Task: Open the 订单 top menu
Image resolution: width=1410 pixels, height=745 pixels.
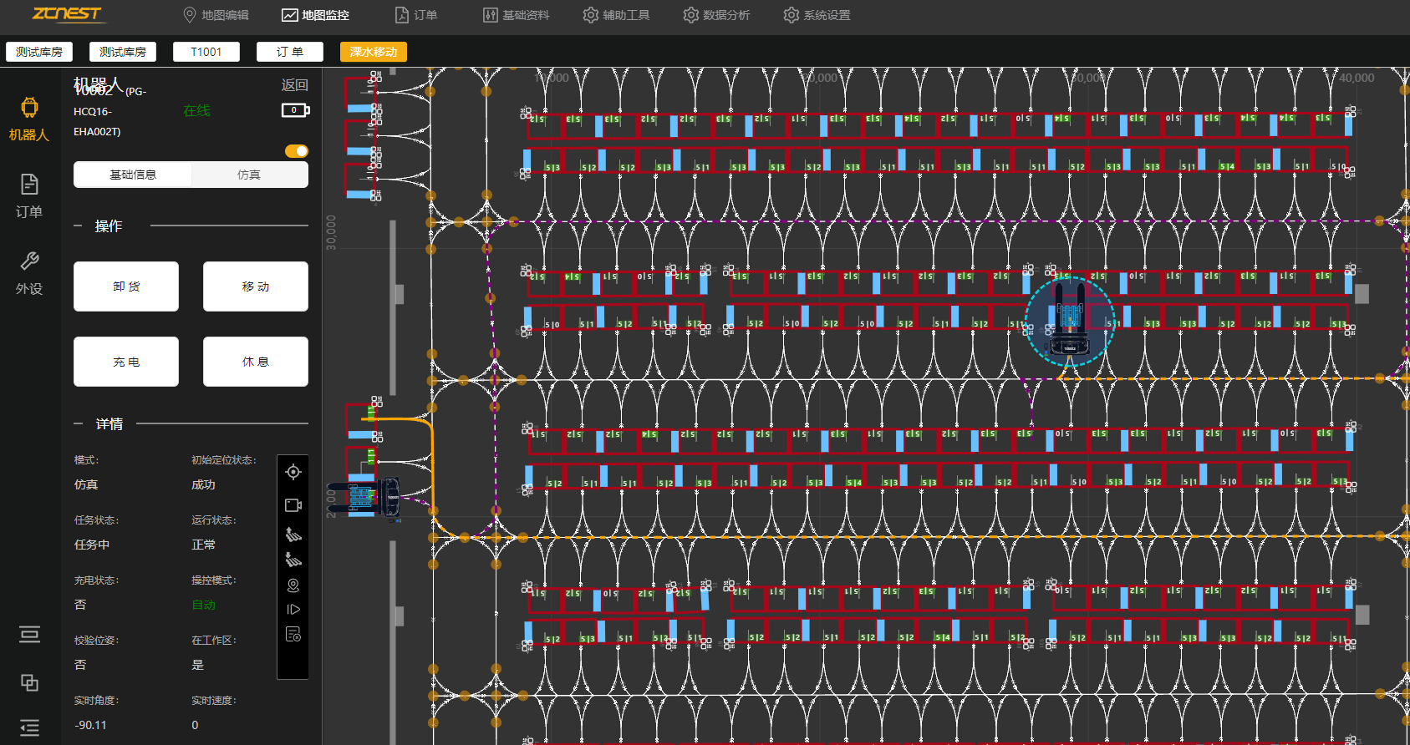Action: point(416,15)
